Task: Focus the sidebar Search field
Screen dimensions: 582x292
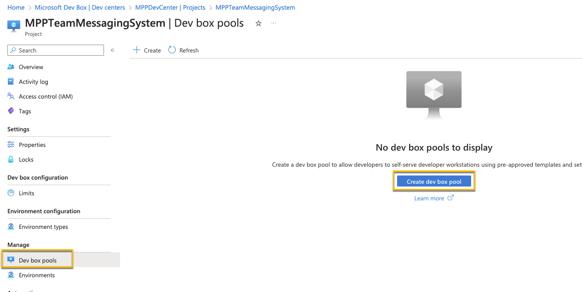Action: [56, 50]
